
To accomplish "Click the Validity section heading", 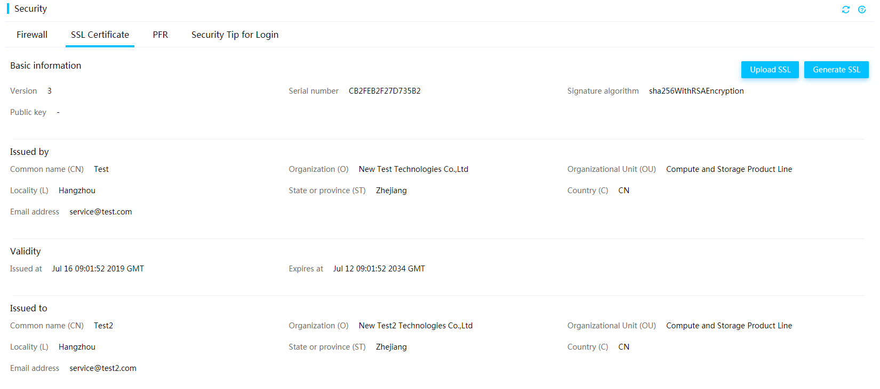I will click(25, 251).
